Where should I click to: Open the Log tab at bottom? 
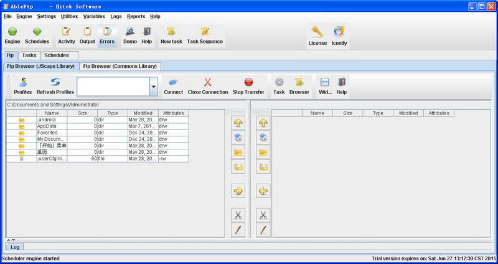pos(15,247)
